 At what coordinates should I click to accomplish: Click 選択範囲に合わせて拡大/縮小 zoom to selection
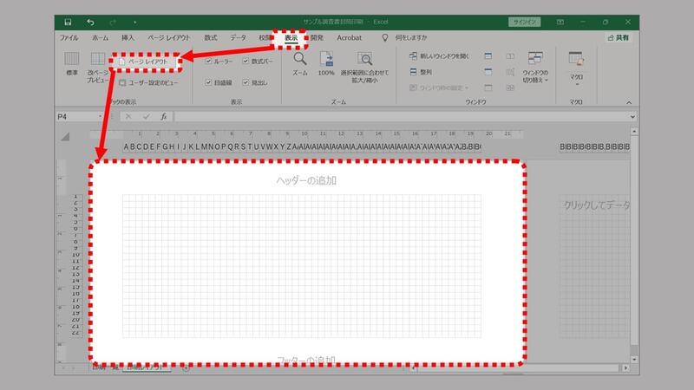coord(364,68)
